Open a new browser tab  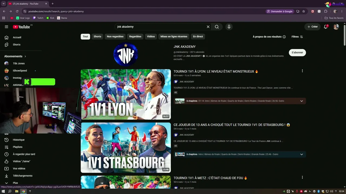[52, 4]
